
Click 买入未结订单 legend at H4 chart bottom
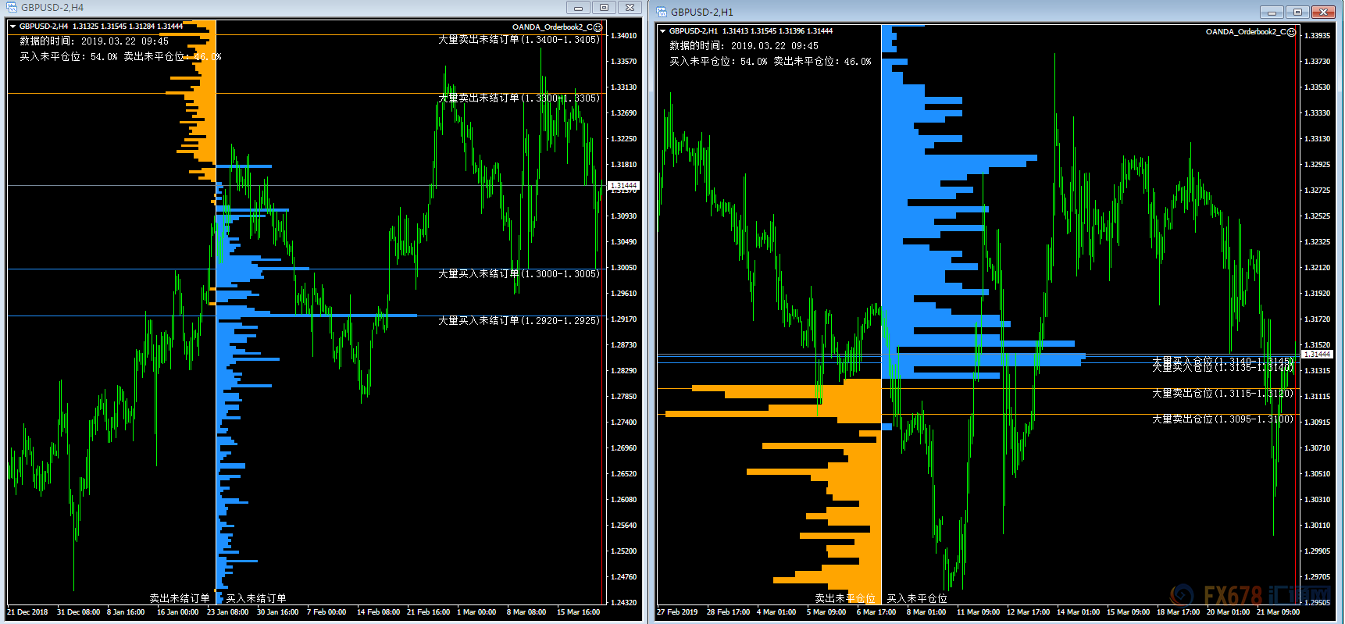[256, 598]
